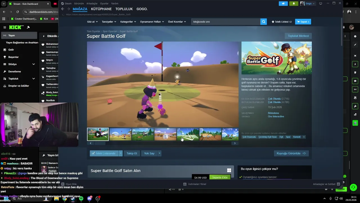Click the Topluluk Merkezi button
This screenshot has width=360, height=203.
(x=298, y=36)
